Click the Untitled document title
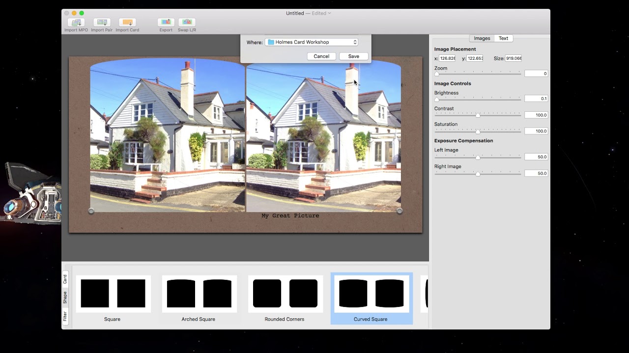The width and height of the screenshot is (629, 353). 295,13
